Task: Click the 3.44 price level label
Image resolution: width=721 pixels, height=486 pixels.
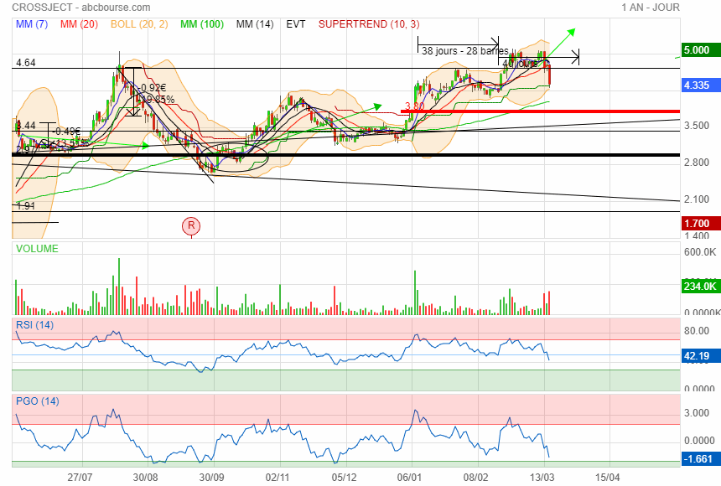Action: point(26,126)
